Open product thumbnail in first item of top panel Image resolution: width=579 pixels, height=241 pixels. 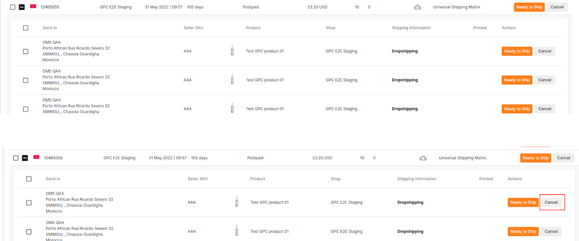[x=232, y=50]
